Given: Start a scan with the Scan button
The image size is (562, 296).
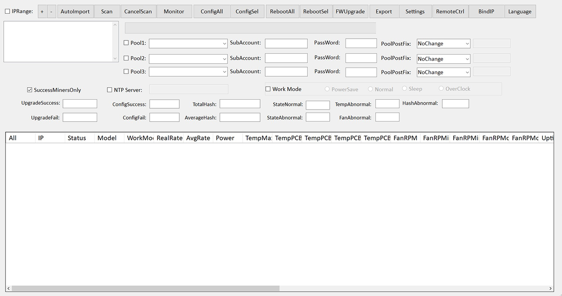Looking at the screenshot, I should tap(107, 11).
